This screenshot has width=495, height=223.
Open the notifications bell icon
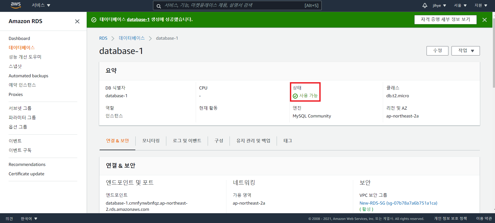(x=425, y=5)
